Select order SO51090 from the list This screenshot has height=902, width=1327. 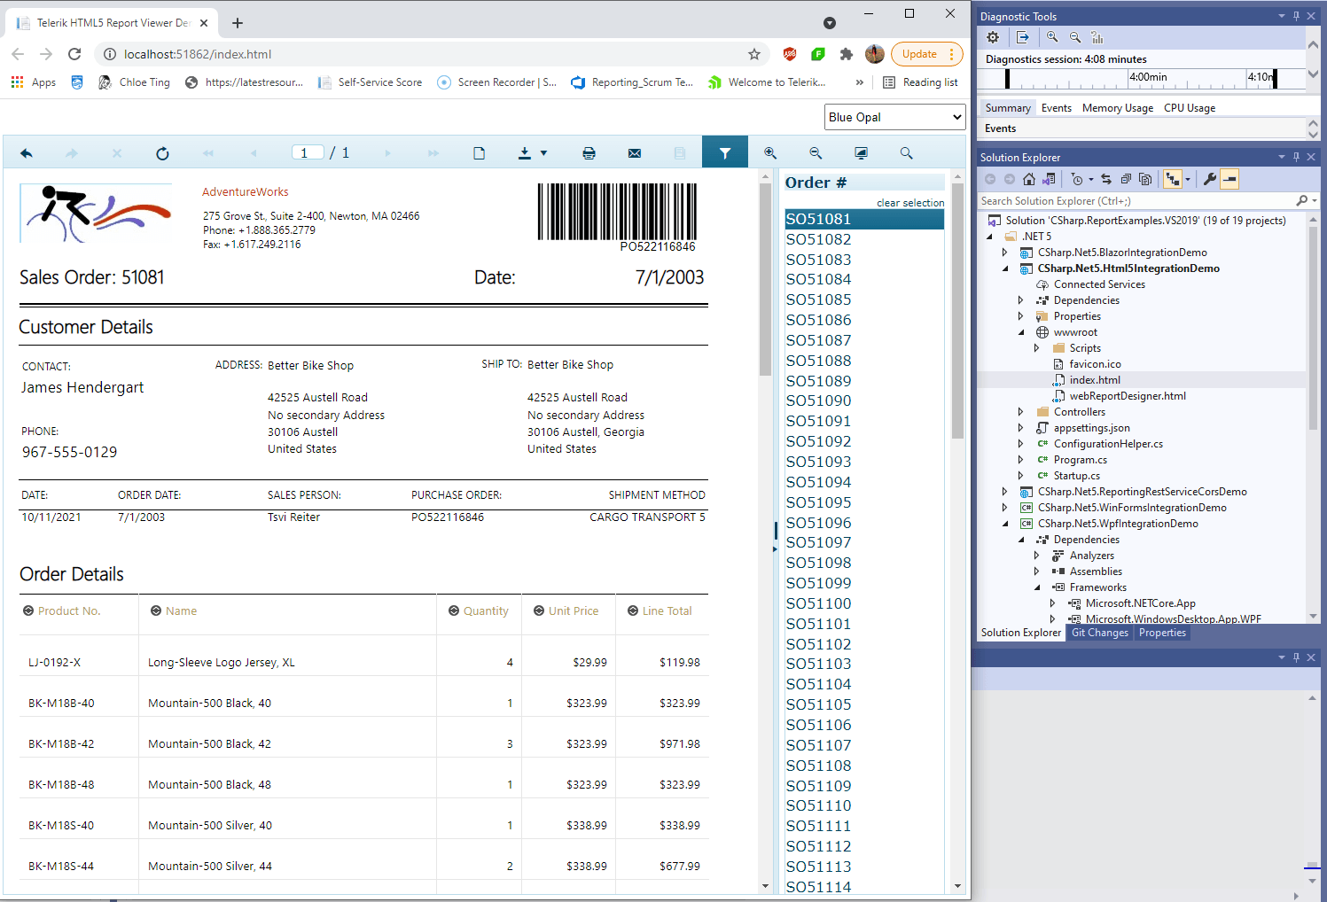coord(818,400)
